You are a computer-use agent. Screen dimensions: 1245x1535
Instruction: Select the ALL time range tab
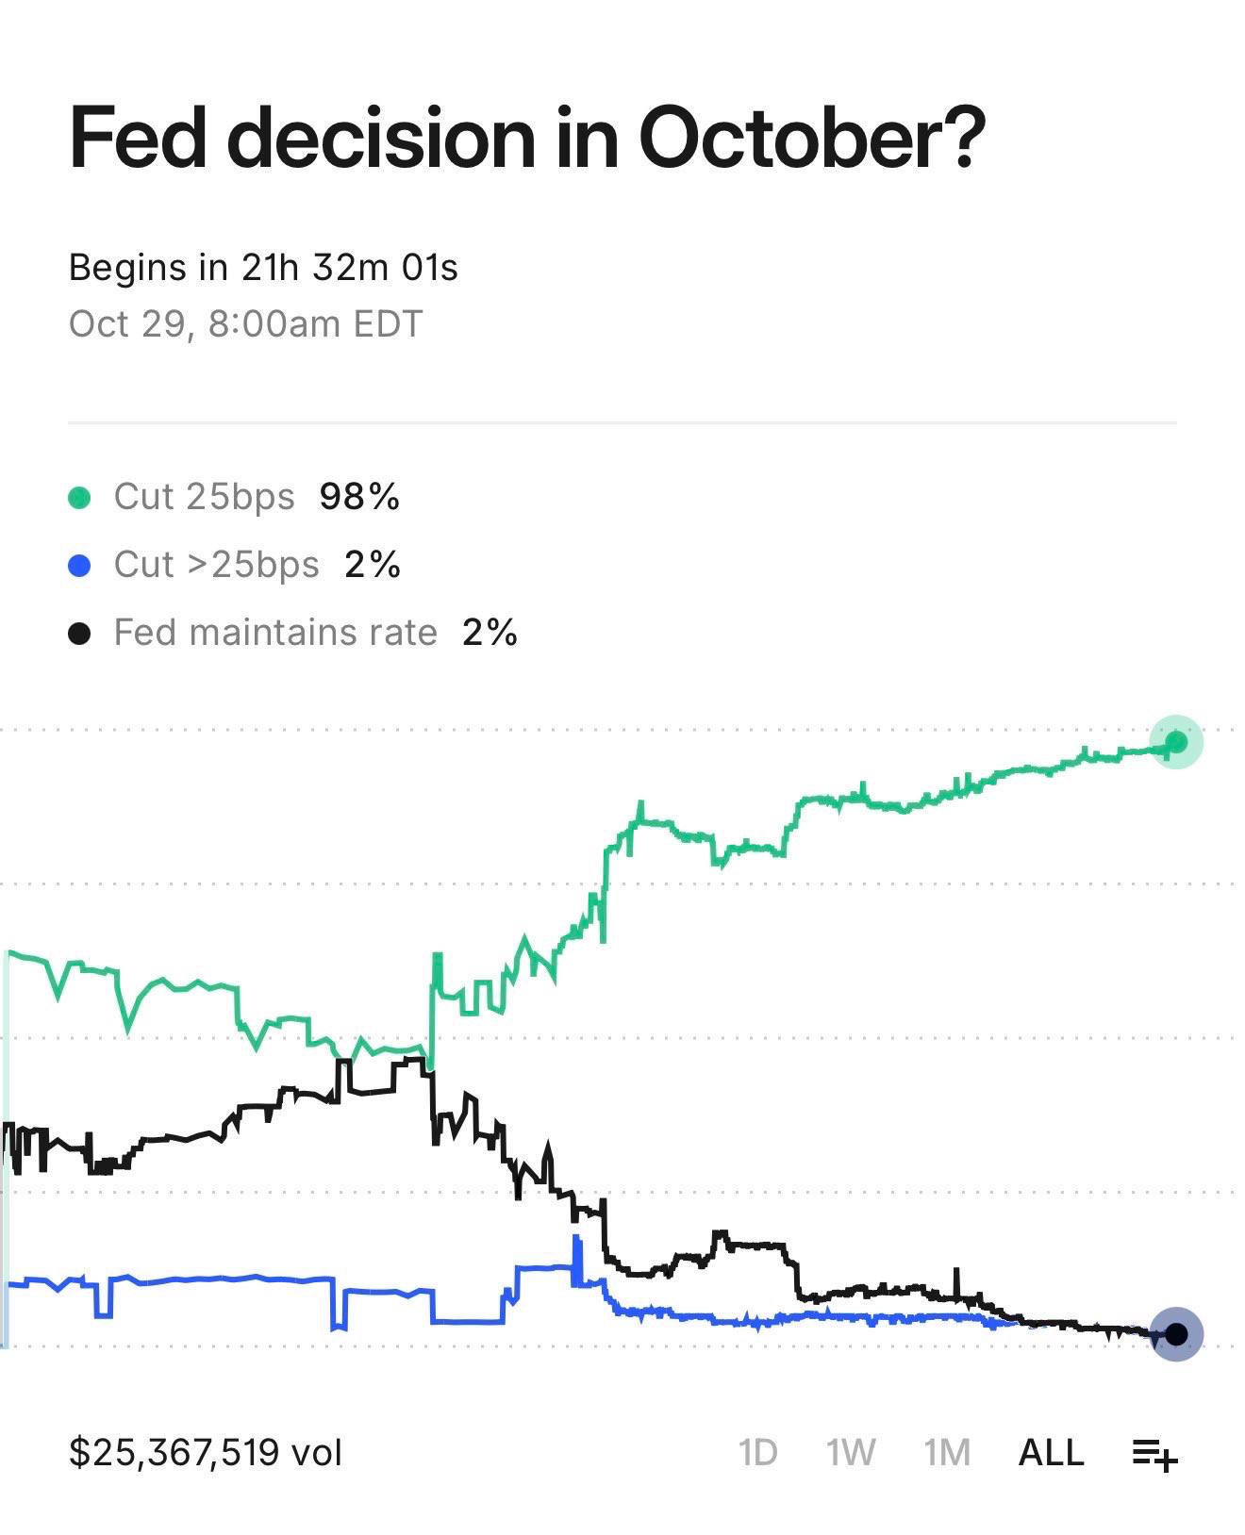(x=1051, y=1453)
